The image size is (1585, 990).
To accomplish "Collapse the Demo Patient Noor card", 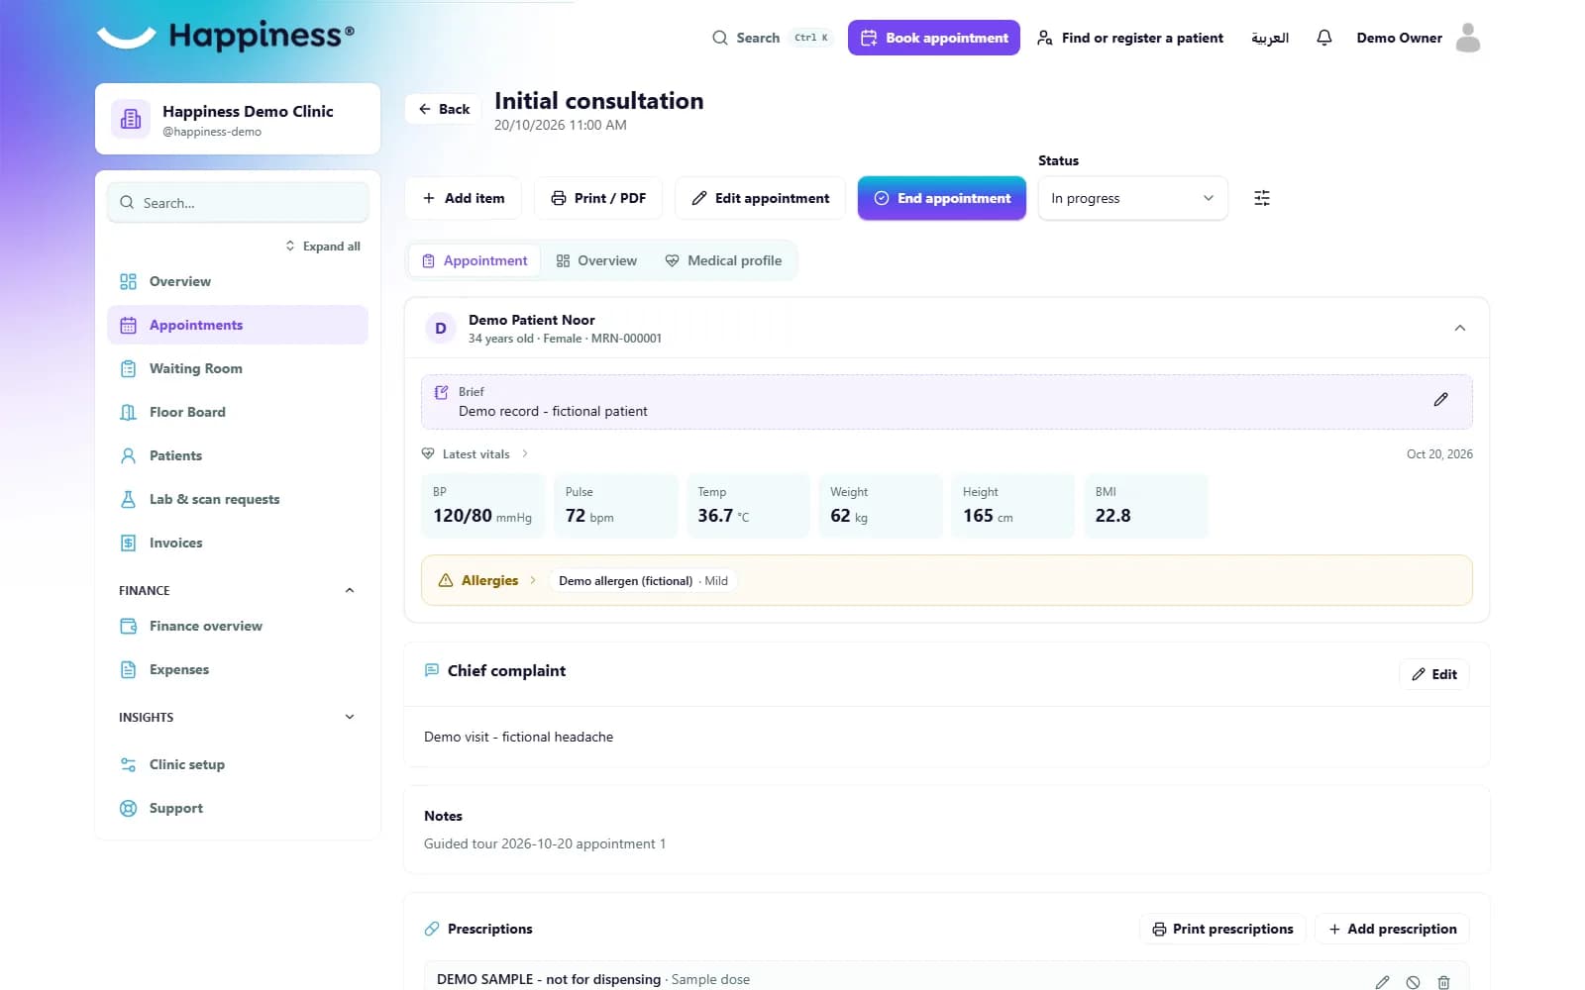I will tap(1459, 328).
